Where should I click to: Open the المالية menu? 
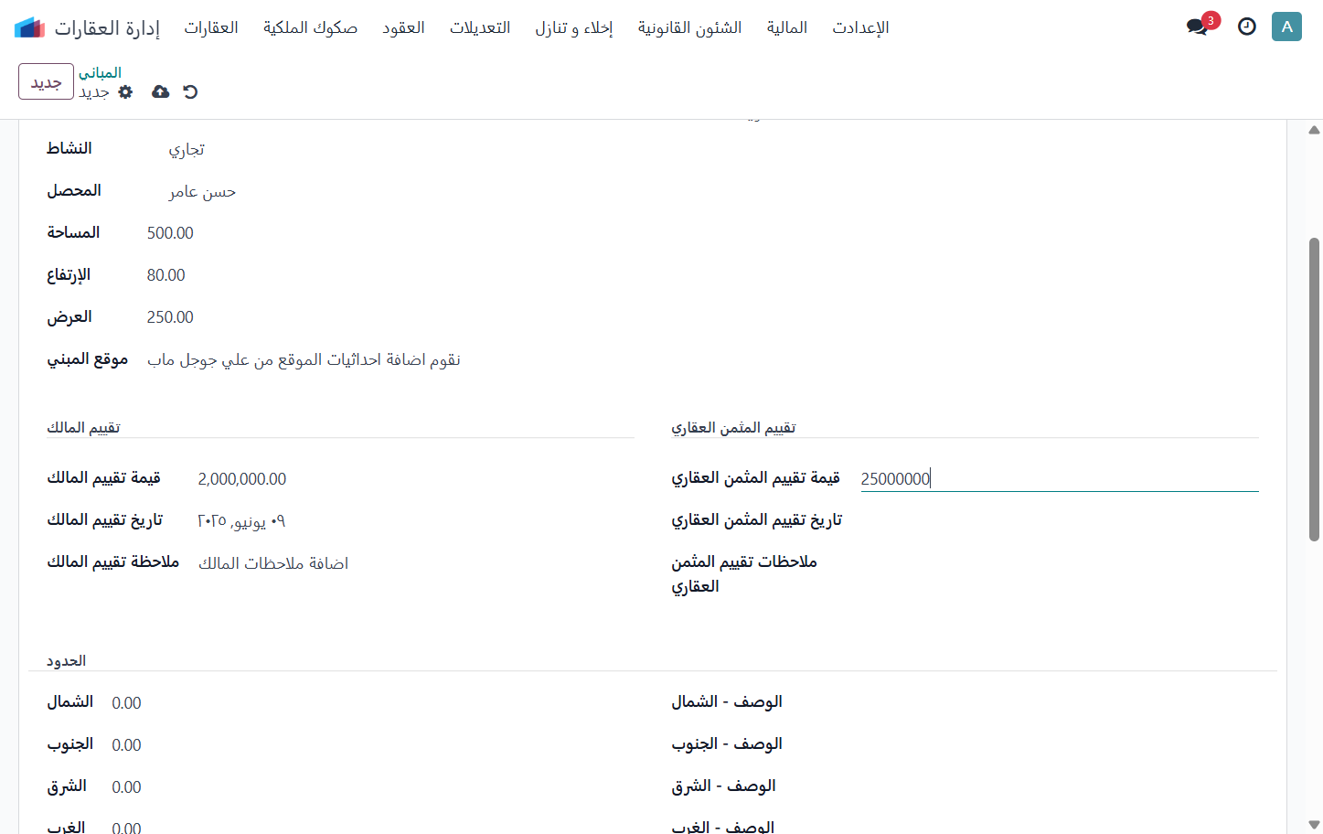pyautogui.click(x=787, y=27)
